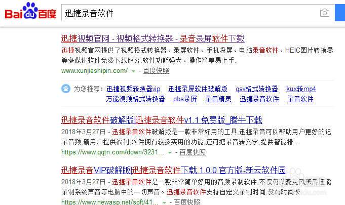The width and height of the screenshot is (345, 205).
Task: Click https://www.newasp.net/soft/41... URL
Action: tap(110, 202)
